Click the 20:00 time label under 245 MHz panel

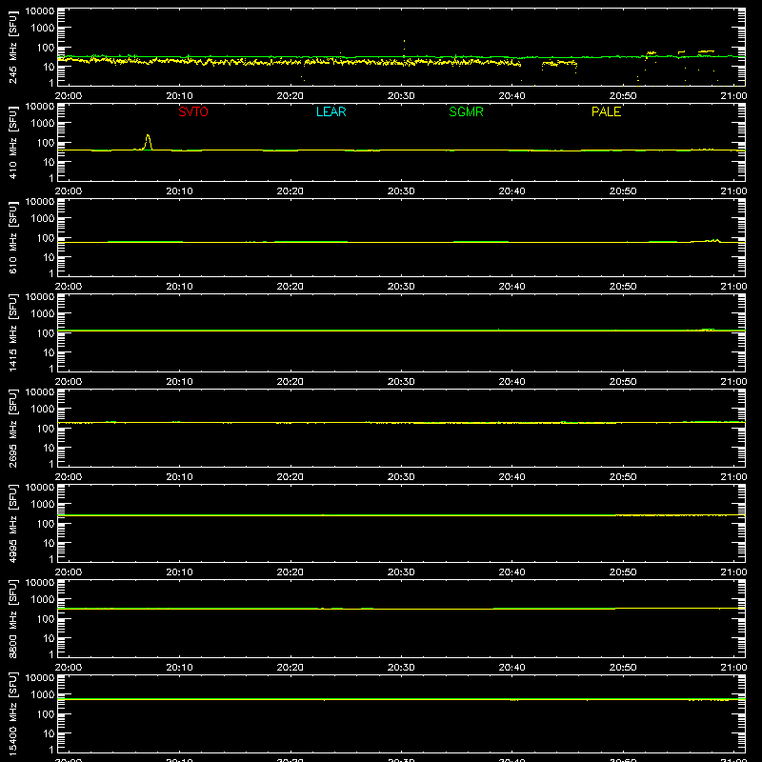[68, 96]
